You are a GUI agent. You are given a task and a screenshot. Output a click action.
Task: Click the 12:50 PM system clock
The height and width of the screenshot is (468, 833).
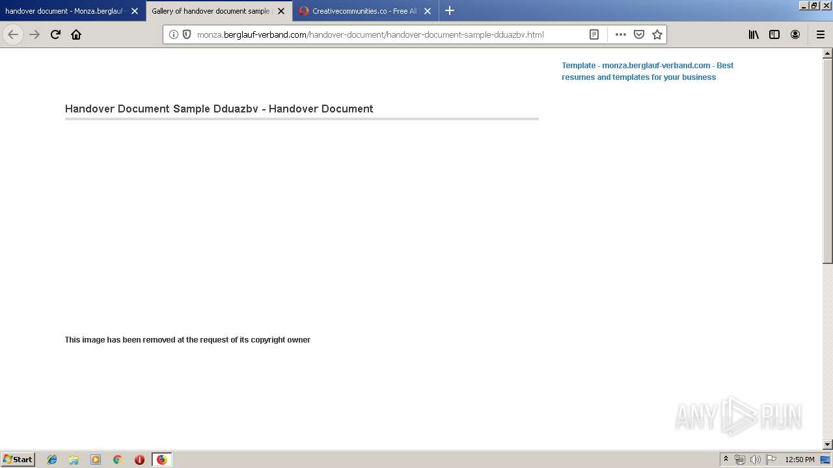pyautogui.click(x=800, y=460)
